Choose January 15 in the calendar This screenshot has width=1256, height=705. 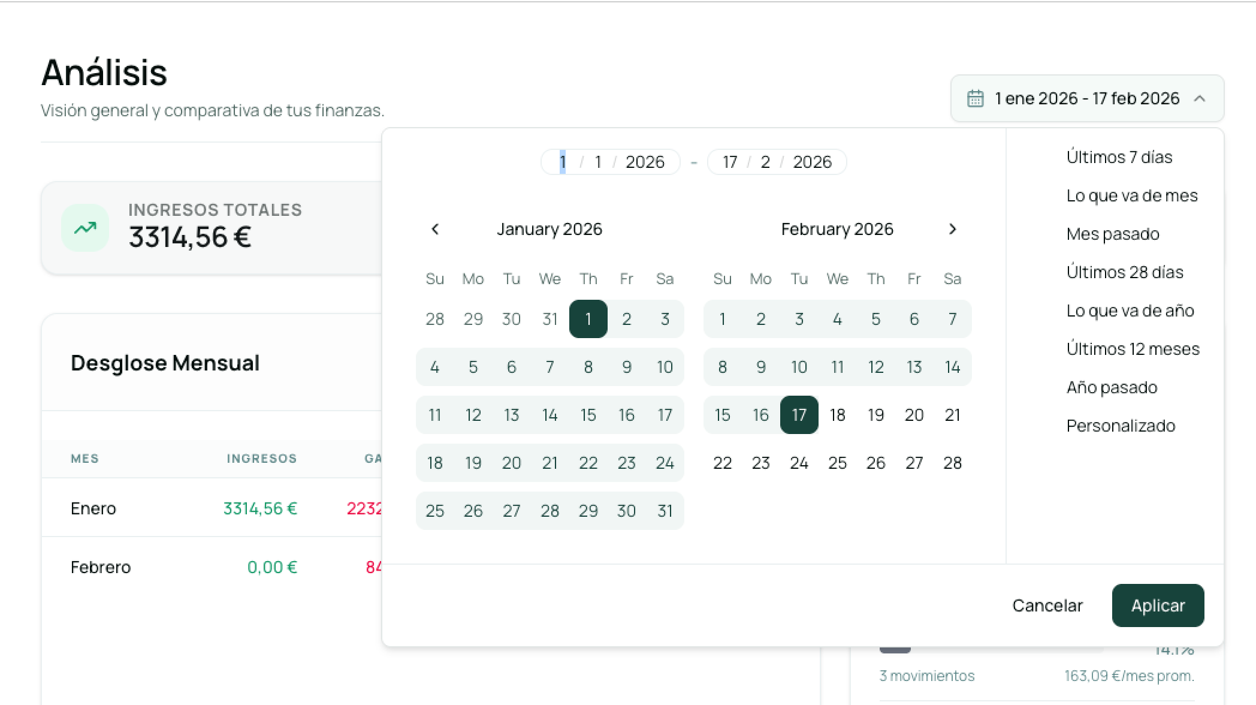click(588, 415)
